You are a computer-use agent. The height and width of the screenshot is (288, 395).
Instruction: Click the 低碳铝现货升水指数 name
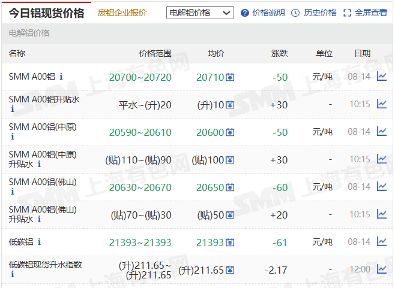(x=46, y=264)
